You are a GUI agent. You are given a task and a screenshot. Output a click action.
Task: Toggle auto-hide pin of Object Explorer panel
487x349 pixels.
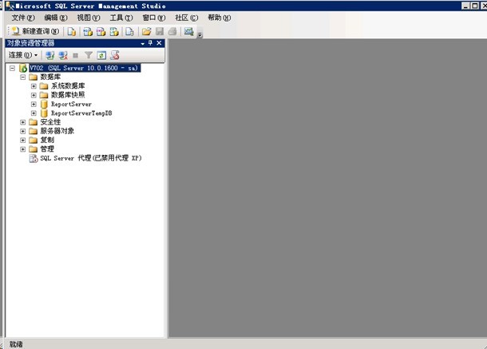click(x=150, y=43)
